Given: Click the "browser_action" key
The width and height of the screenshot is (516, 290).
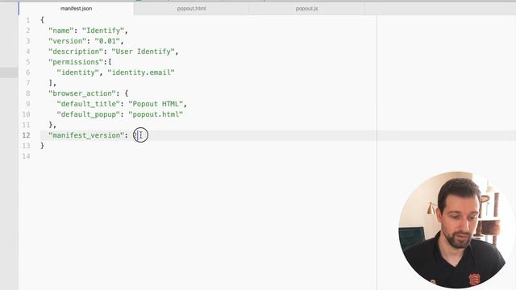Looking at the screenshot, I should [x=82, y=93].
